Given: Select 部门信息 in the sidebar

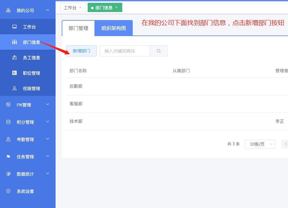Looking at the screenshot, I should tap(28, 42).
